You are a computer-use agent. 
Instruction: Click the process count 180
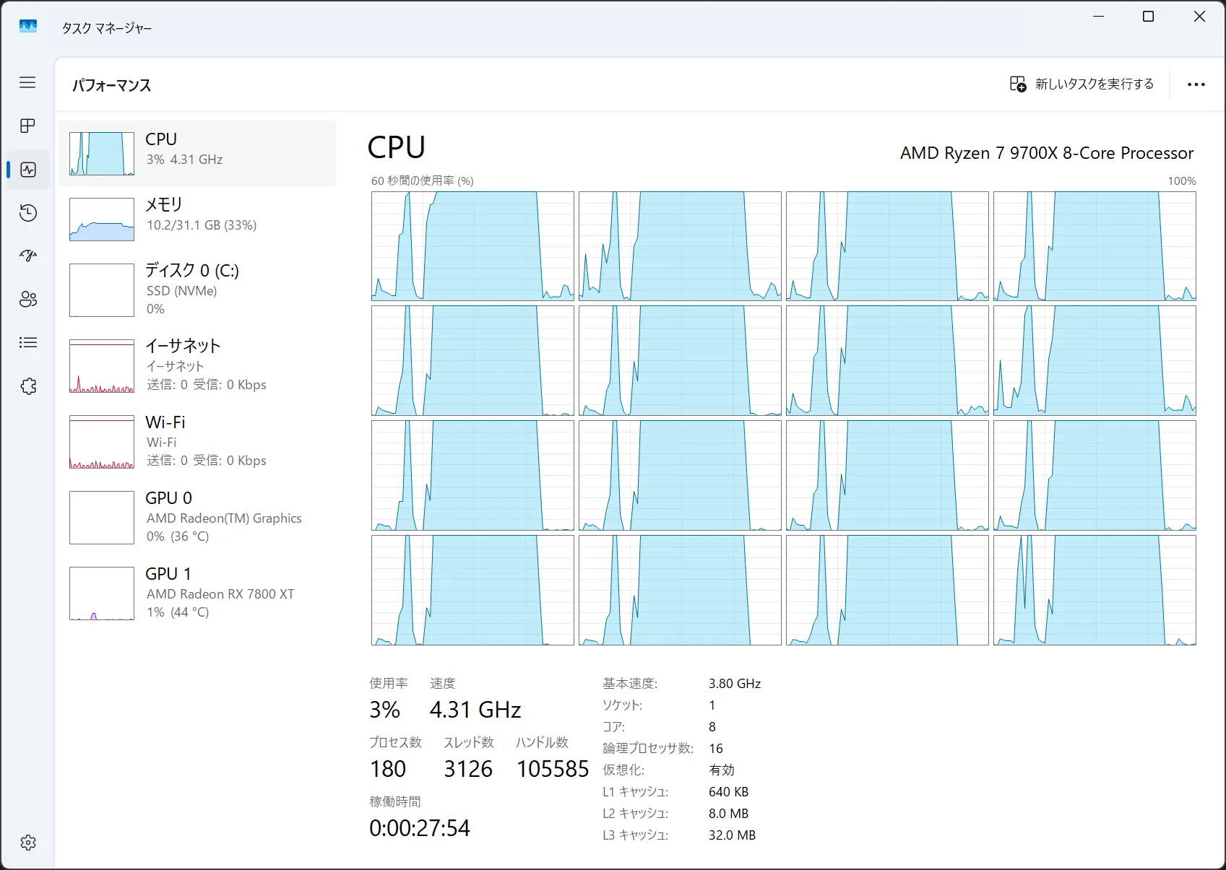pos(388,769)
